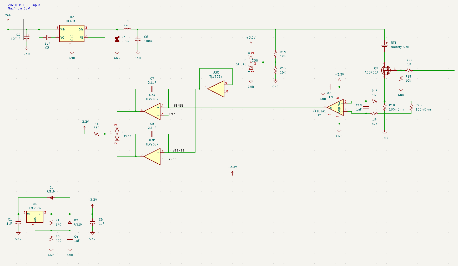The image size is (458, 266).
Task: Click the R19 10K resistor symbol
Action: click(401, 79)
